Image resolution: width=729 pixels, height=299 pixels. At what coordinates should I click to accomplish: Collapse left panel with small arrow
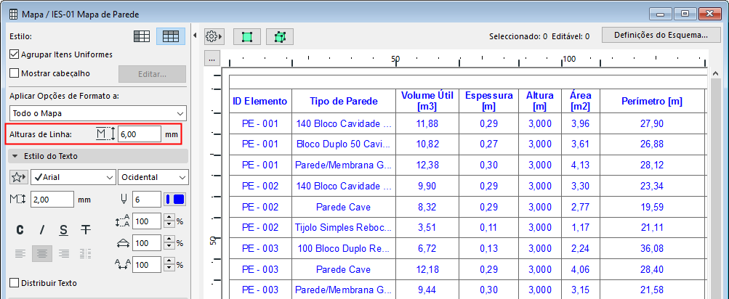195,36
